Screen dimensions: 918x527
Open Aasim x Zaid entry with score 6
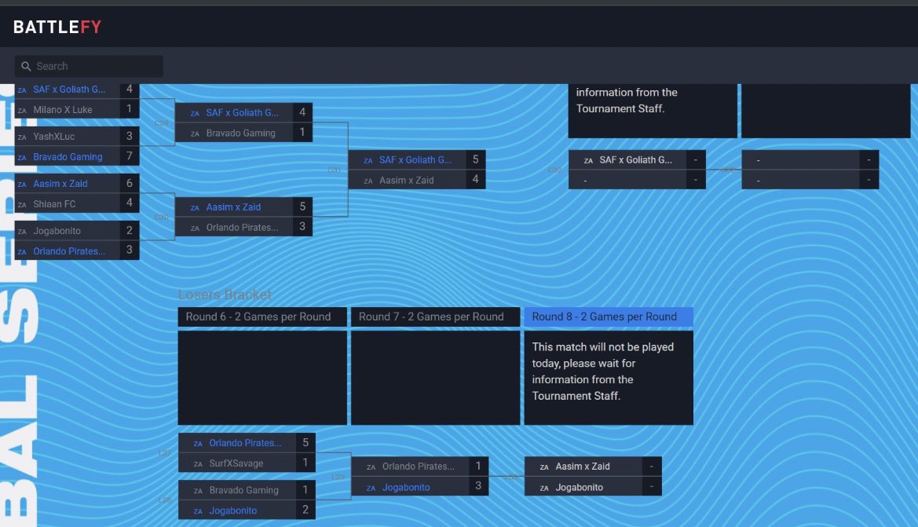click(77, 183)
